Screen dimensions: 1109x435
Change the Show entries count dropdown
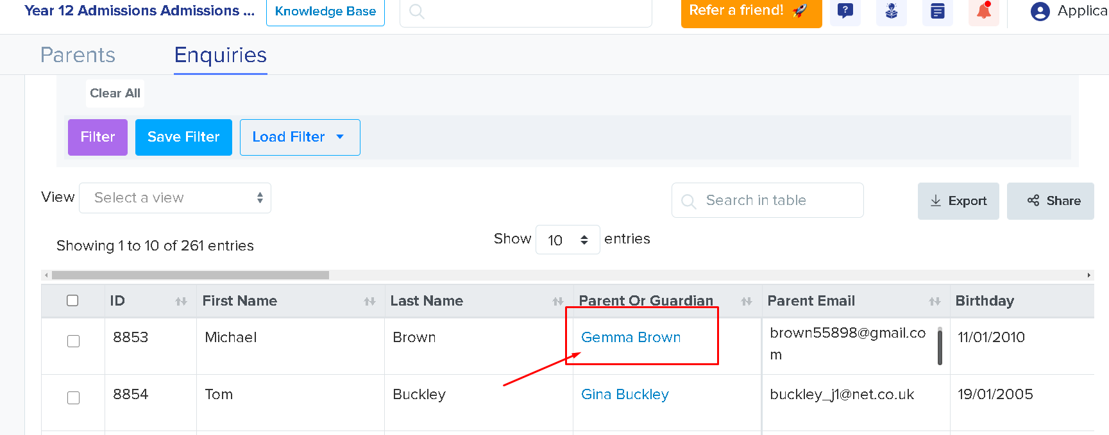tap(568, 240)
